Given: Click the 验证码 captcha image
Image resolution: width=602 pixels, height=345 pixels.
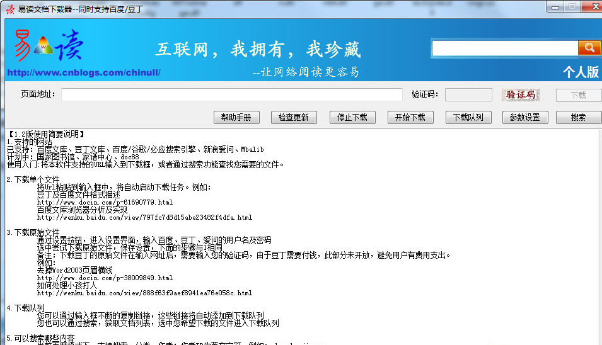Looking at the screenshot, I should (x=520, y=94).
